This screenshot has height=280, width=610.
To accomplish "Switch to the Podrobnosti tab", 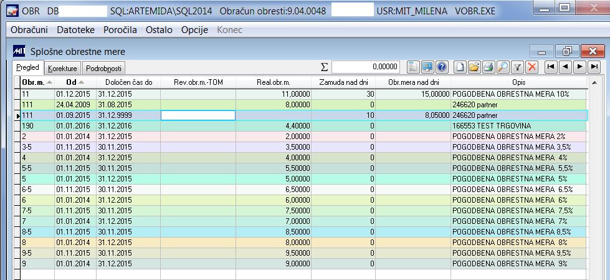I will 104,69.
